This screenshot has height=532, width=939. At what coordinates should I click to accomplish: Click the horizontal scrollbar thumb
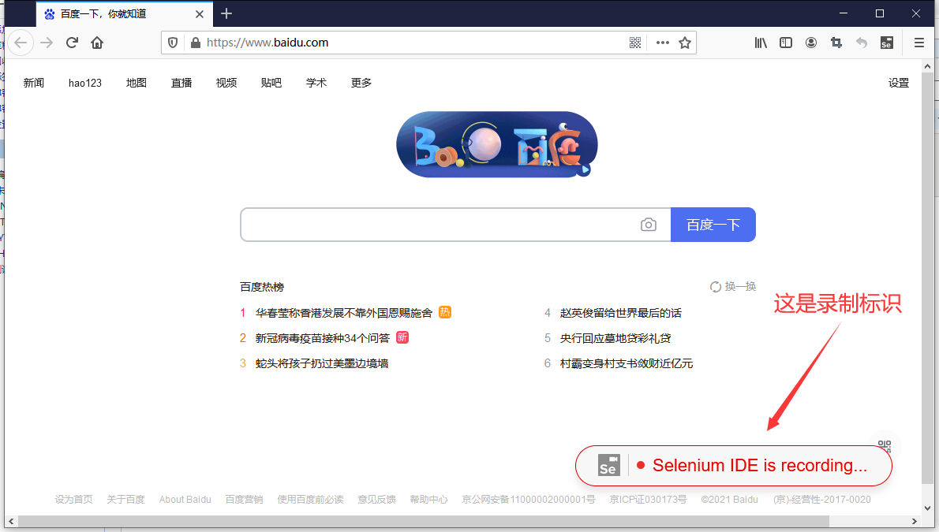424,521
